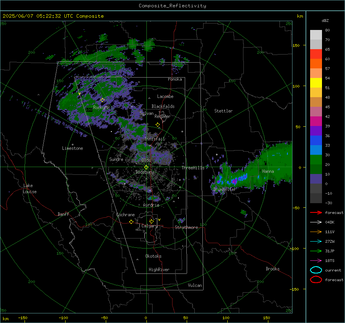This screenshot has height=323, width=345.
Task: Click the Limestone label
Action: pyautogui.click(x=72, y=148)
